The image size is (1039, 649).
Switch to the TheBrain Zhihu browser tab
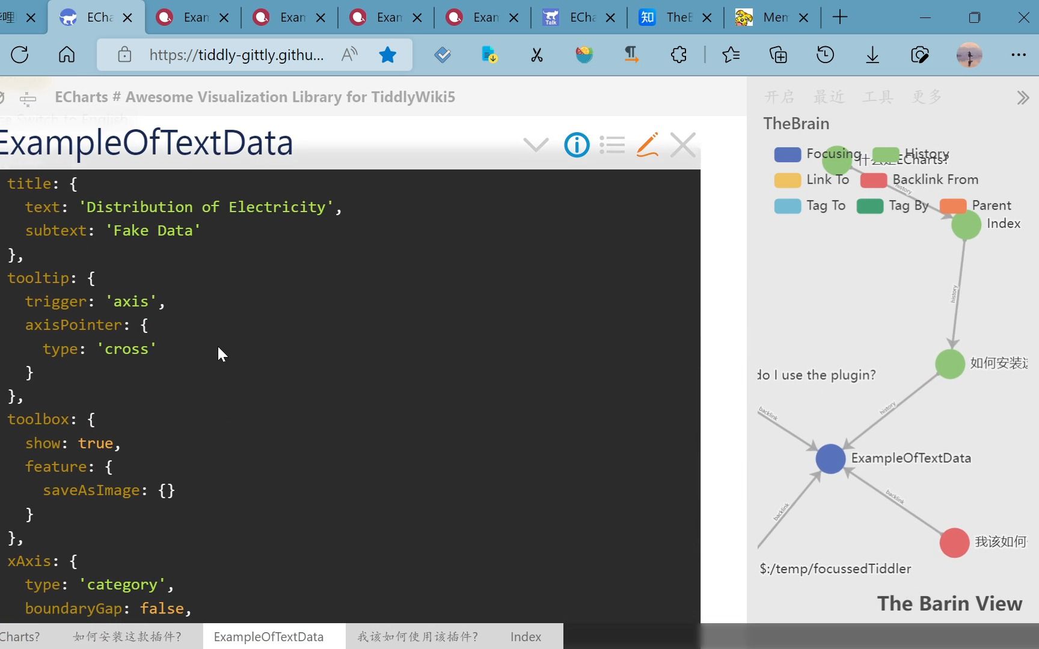676,17
